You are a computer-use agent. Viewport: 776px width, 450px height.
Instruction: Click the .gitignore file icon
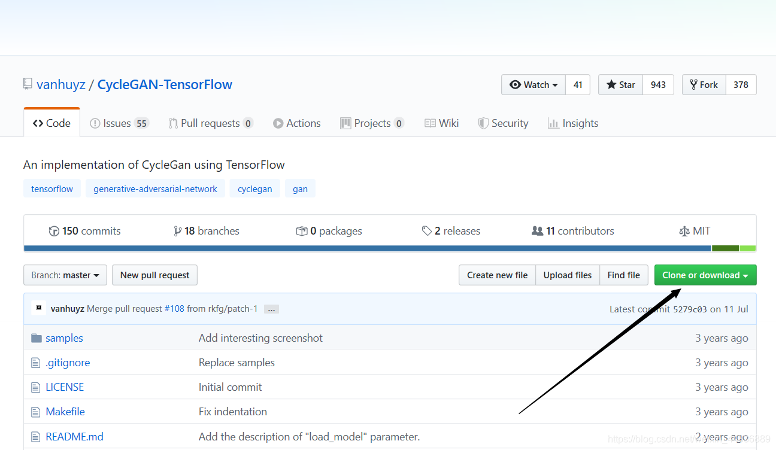36,363
